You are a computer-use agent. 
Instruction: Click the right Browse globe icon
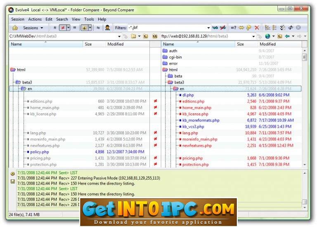(x=267, y=36)
